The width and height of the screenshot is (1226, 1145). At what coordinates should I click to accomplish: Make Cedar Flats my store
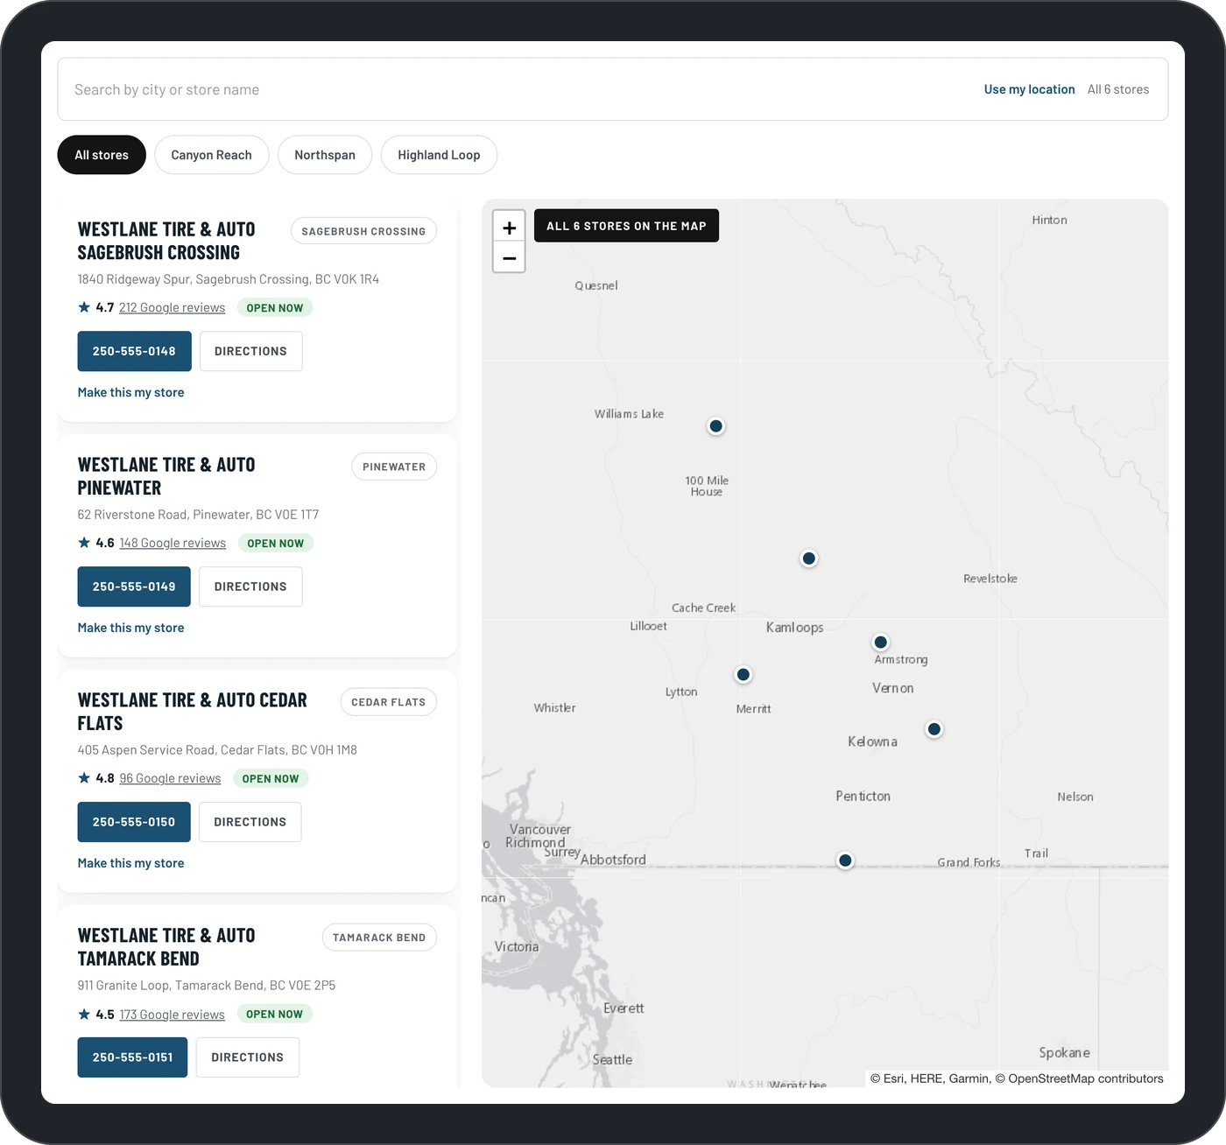130,863
